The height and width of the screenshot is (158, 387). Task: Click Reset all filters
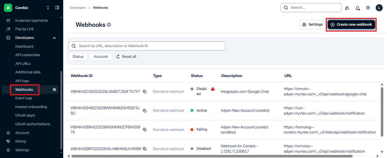click(126, 56)
